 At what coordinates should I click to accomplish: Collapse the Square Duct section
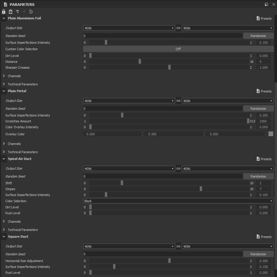[4, 237]
